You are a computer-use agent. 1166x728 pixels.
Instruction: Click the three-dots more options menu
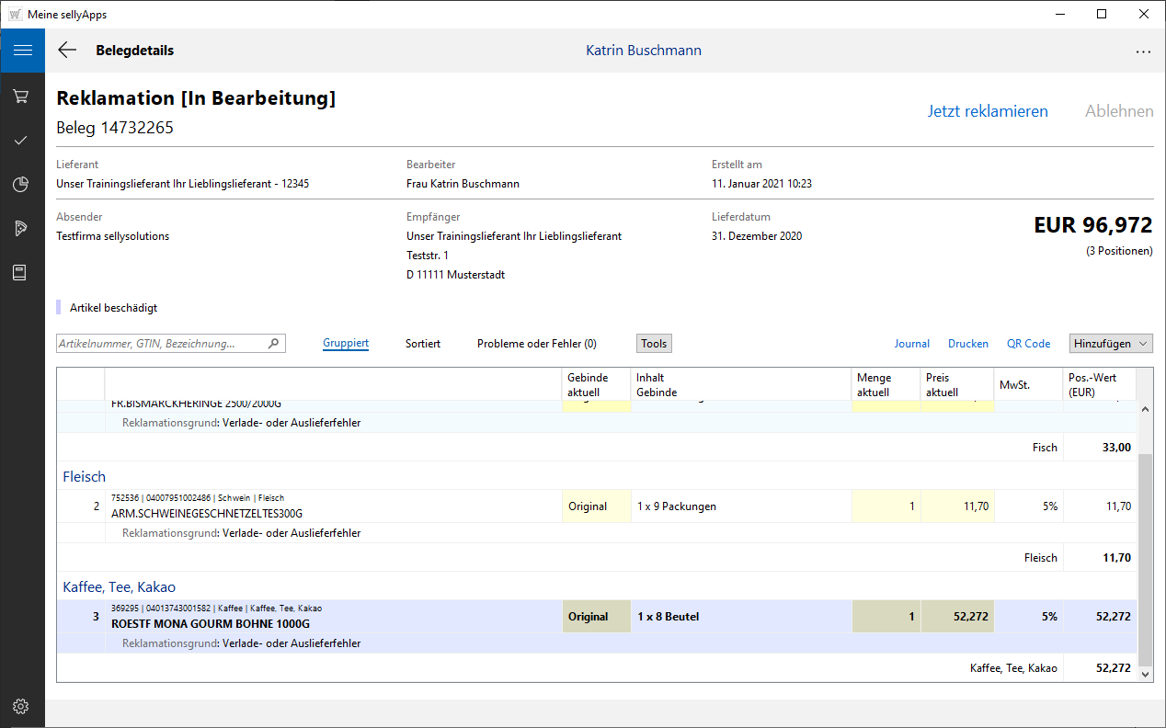tap(1143, 51)
